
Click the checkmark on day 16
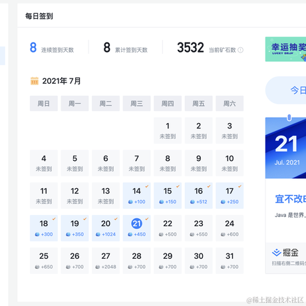click(209, 186)
